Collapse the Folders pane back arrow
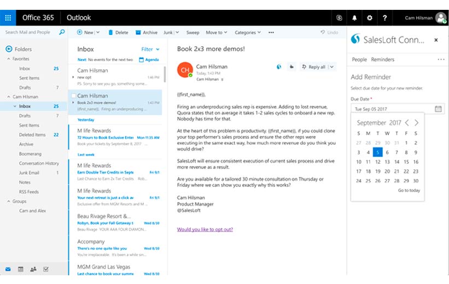Image resolution: width=449 pixels, height=284 pixels. click(x=9, y=49)
